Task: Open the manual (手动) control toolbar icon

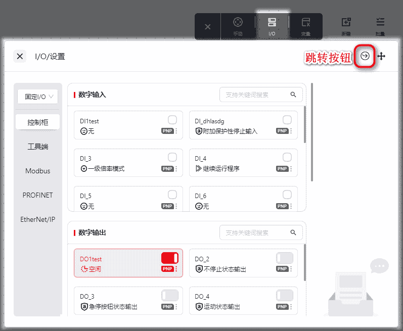Action: tap(238, 26)
